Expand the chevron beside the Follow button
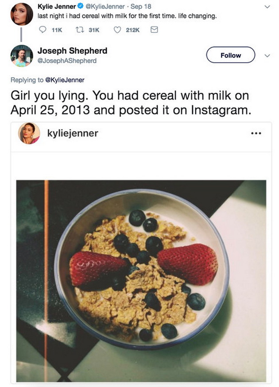 coord(267,55)
